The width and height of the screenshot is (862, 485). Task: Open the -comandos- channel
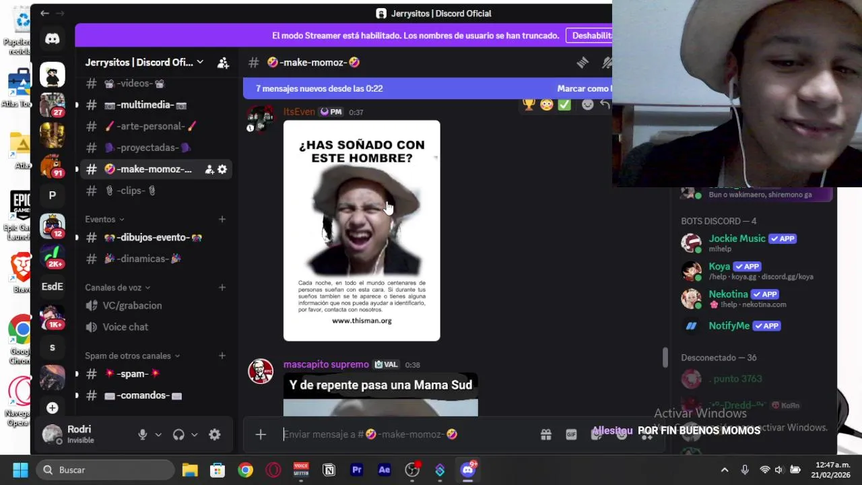click(156, 395)
